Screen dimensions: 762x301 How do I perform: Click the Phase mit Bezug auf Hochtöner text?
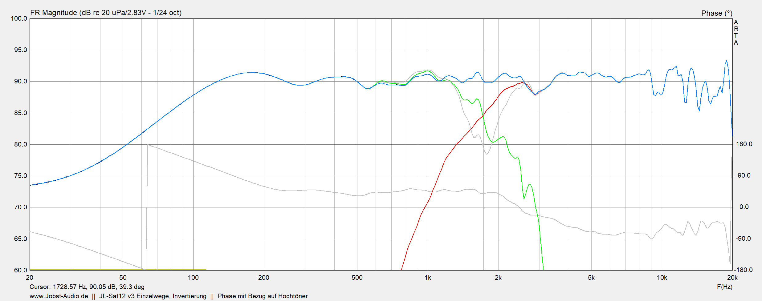[x=263, y=296]
